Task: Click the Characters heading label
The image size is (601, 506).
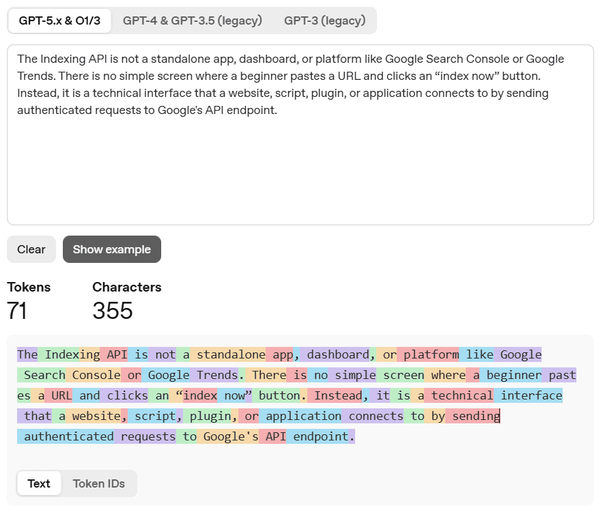Action: [127, 287]
